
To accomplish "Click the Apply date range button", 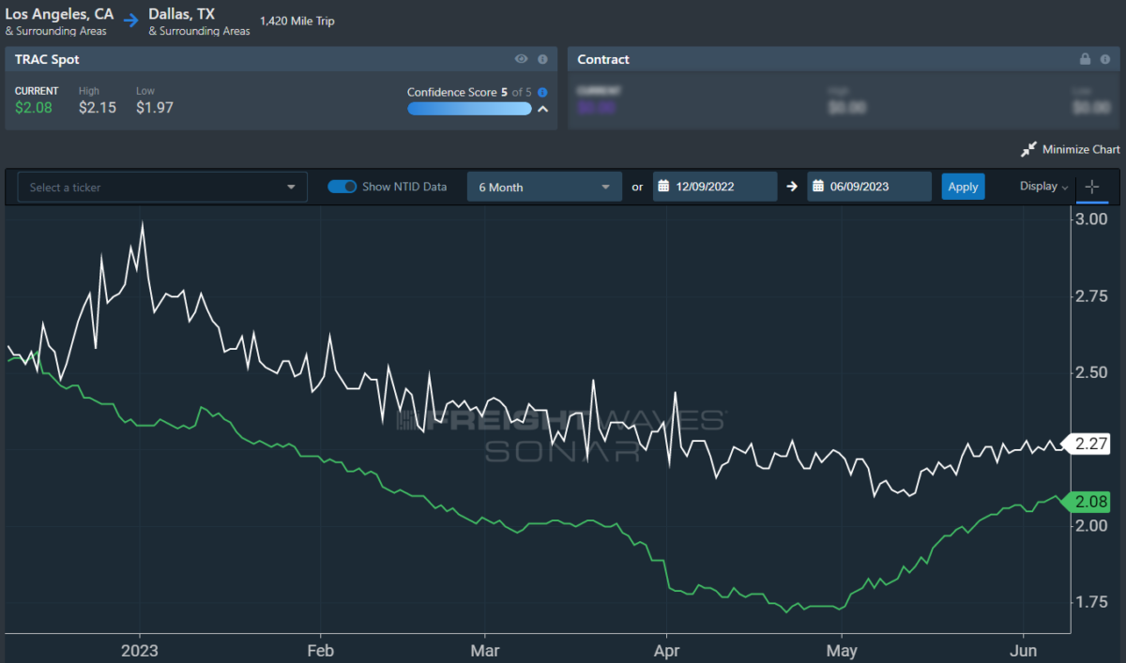I will (x=963, y=187).
